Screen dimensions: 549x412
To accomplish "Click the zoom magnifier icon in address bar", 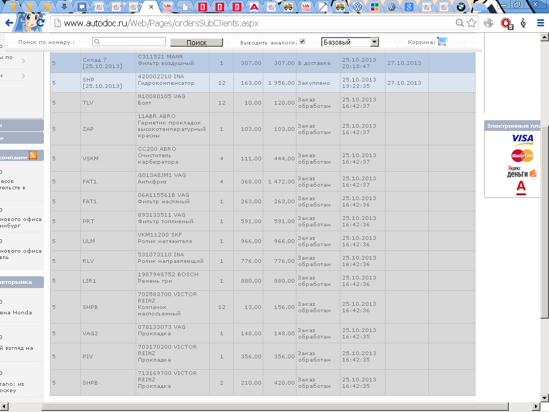I will (459, 23).
